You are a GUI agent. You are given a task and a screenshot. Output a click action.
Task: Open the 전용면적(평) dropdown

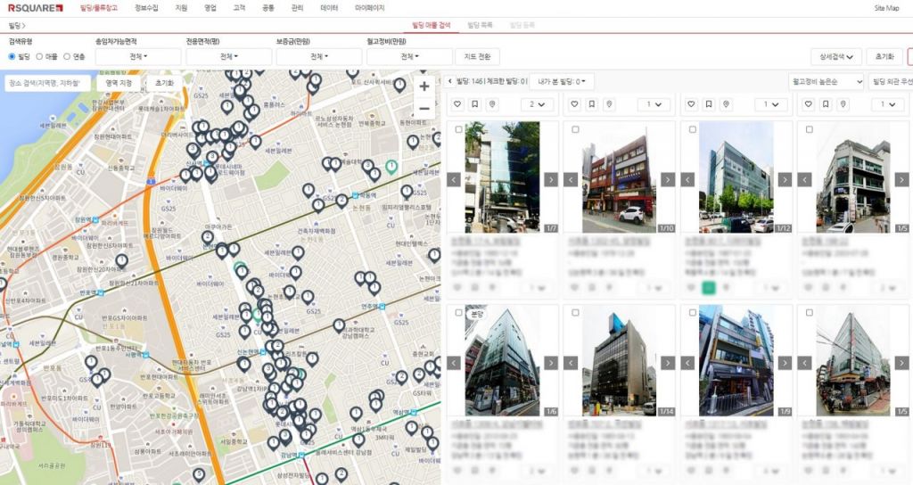click(x=228, y=57)
